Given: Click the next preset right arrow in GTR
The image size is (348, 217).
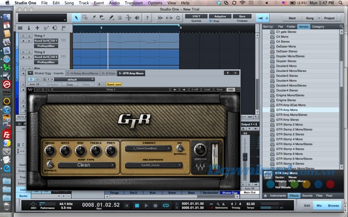Looking at the screenshot, I should [x=184, y=90].
